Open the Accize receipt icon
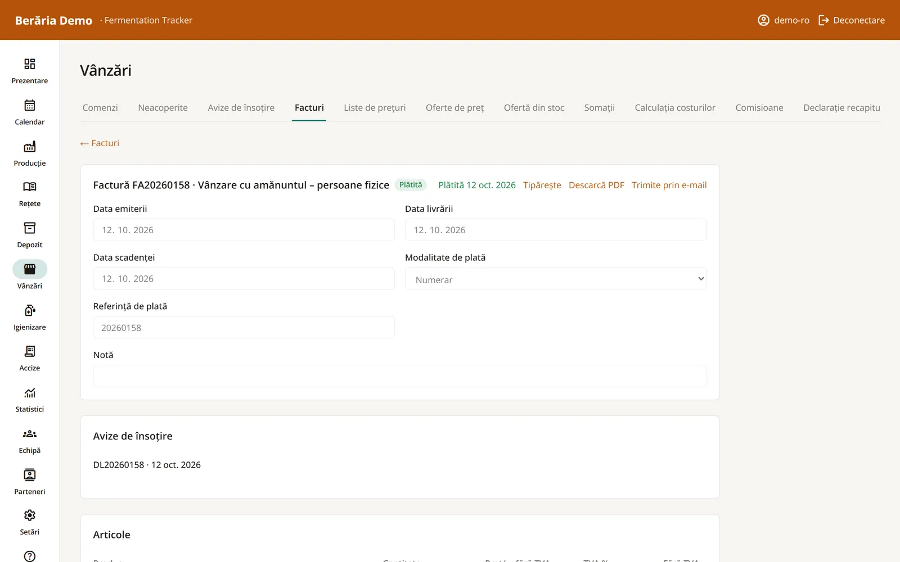900x562 pixels. [x=30, y=351]
